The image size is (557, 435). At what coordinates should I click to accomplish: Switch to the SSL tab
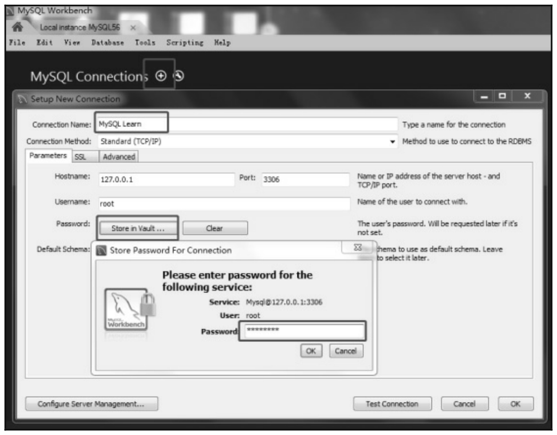click(80, 156)
